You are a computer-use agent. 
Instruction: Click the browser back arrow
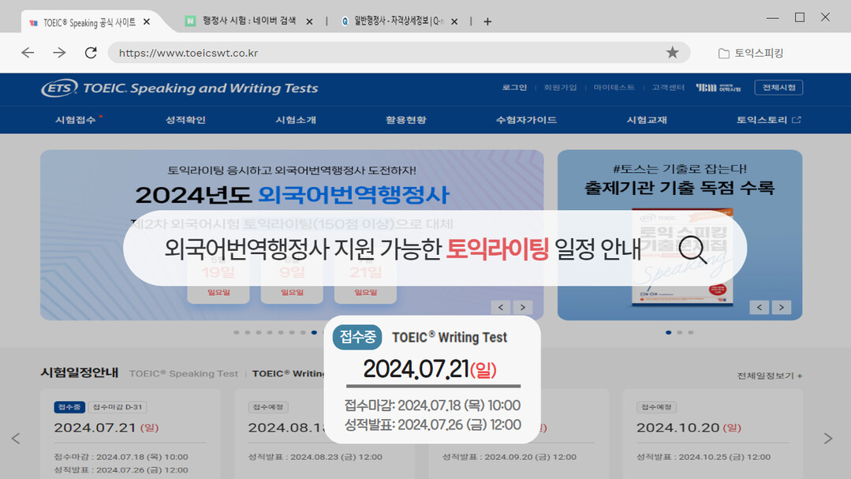tap(28, 53)
